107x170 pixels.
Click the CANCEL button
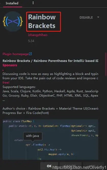pyautogui.click(x=71, y=166)
